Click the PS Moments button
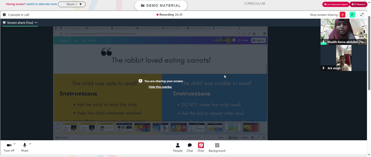 [358, 4]
